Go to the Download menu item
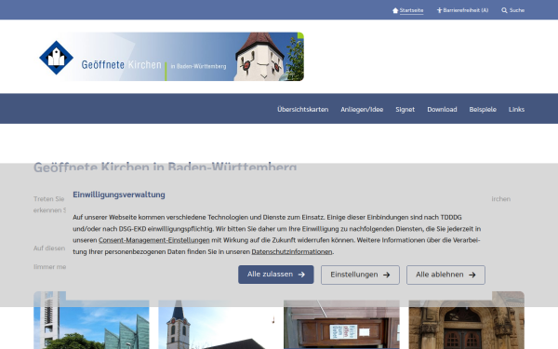 click(442, 109)
